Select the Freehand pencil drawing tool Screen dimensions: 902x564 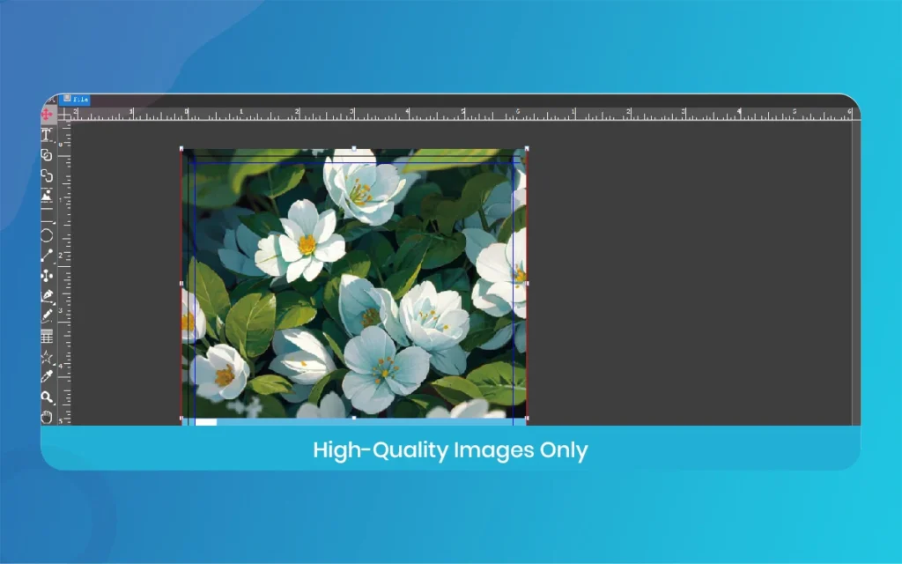[48, 316]
